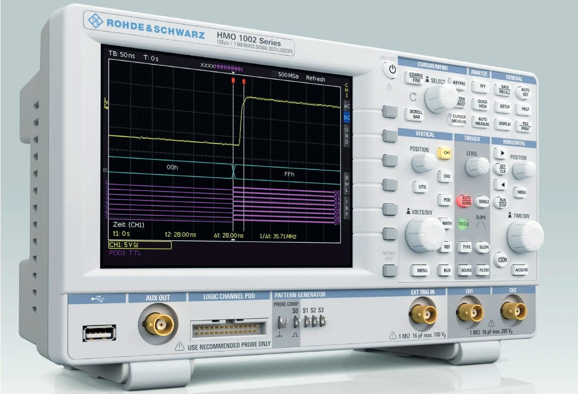Toggle the COARSE/FINE button
Screen dimensions: 578x394
pyautogui.click(x=415, y=78)
